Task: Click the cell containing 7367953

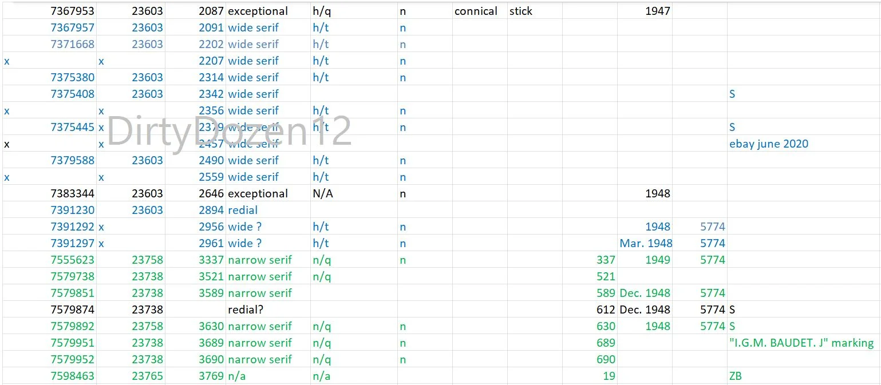Action: click(x=72, y=11)
